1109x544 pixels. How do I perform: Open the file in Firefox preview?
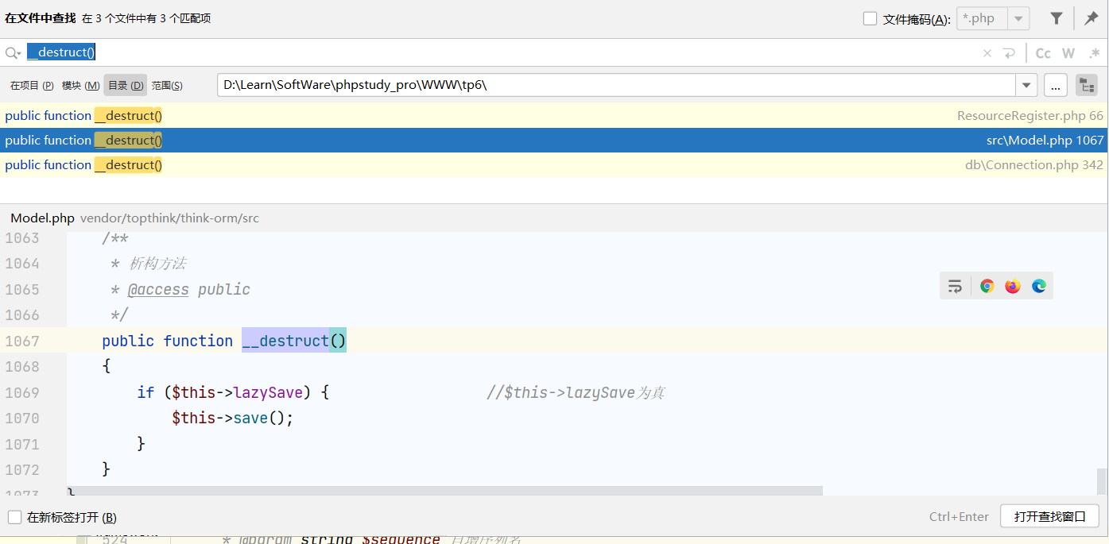tap(1012, 285)
